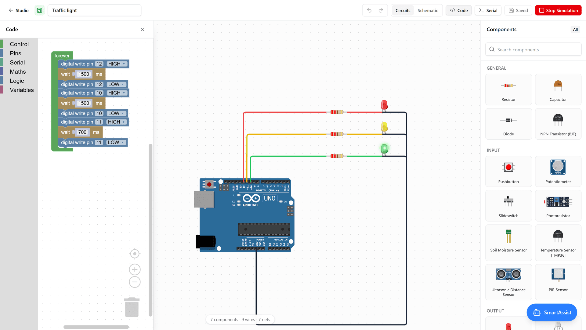Open the SmartAssist chat
The width and height of the screenshot is (586, 330).
pyautogui.click(x=552, y=312)
